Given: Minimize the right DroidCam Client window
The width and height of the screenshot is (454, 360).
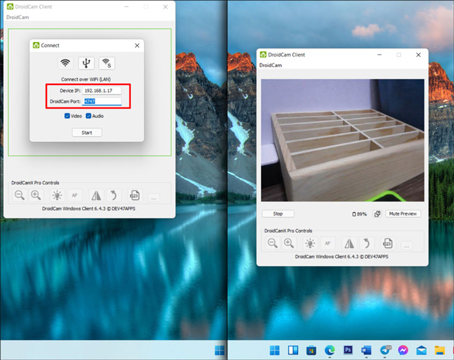Looking at the screenshot, I should [379, 55].
